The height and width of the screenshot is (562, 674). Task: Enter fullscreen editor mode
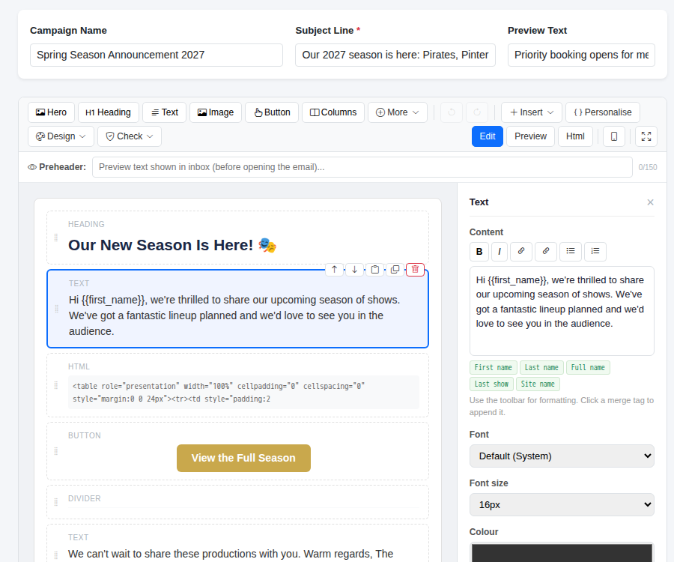[646, 136]
